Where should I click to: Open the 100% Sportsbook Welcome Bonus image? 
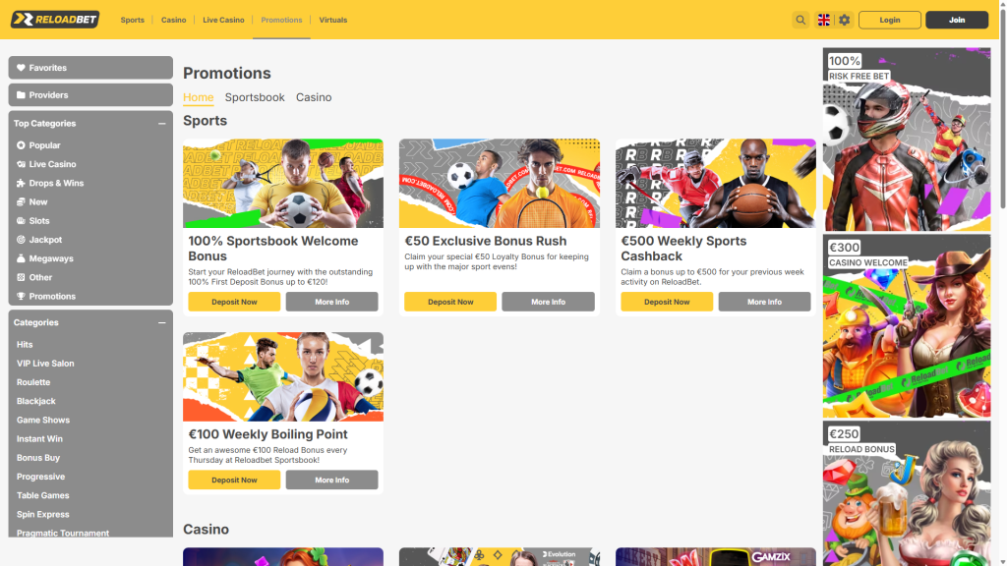(283, 184)
